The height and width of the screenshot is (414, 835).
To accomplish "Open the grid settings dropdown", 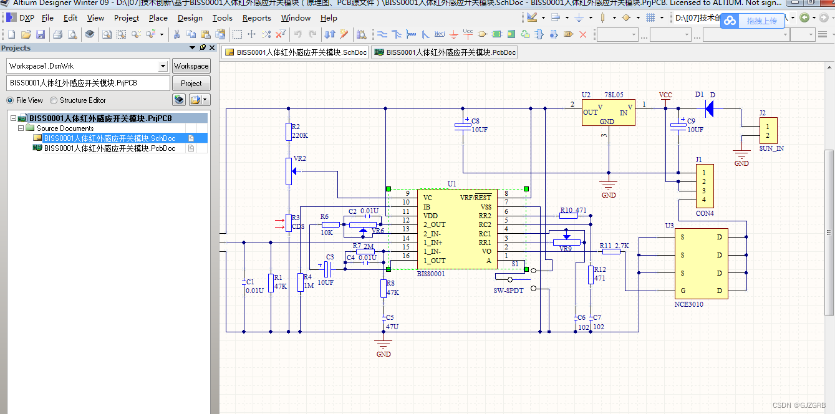I will pos(662,17).
